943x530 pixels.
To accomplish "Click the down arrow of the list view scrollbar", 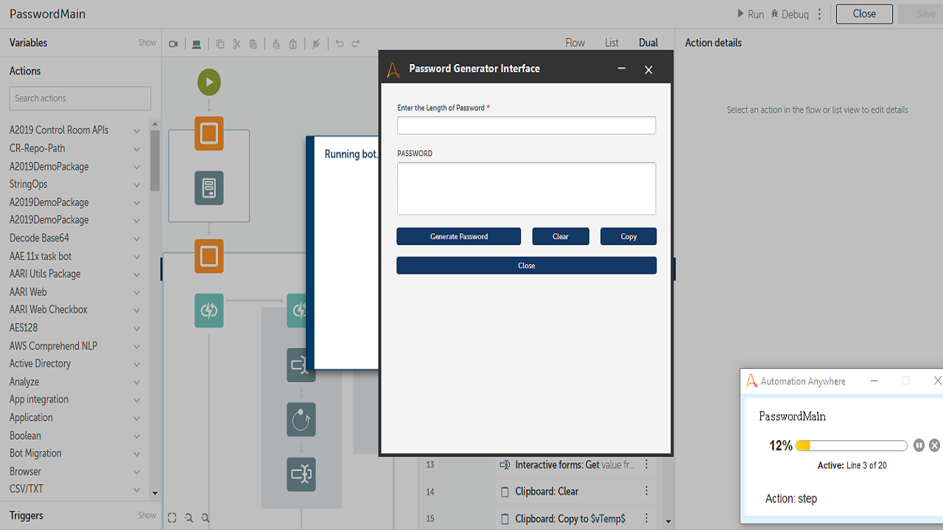I will coord(668,522).
